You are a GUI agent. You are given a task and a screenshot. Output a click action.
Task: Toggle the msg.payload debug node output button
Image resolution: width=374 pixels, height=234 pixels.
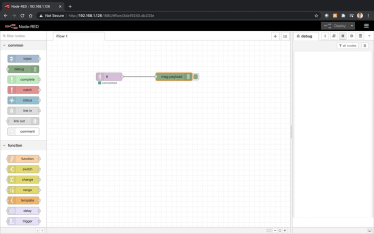click(196, 76)
